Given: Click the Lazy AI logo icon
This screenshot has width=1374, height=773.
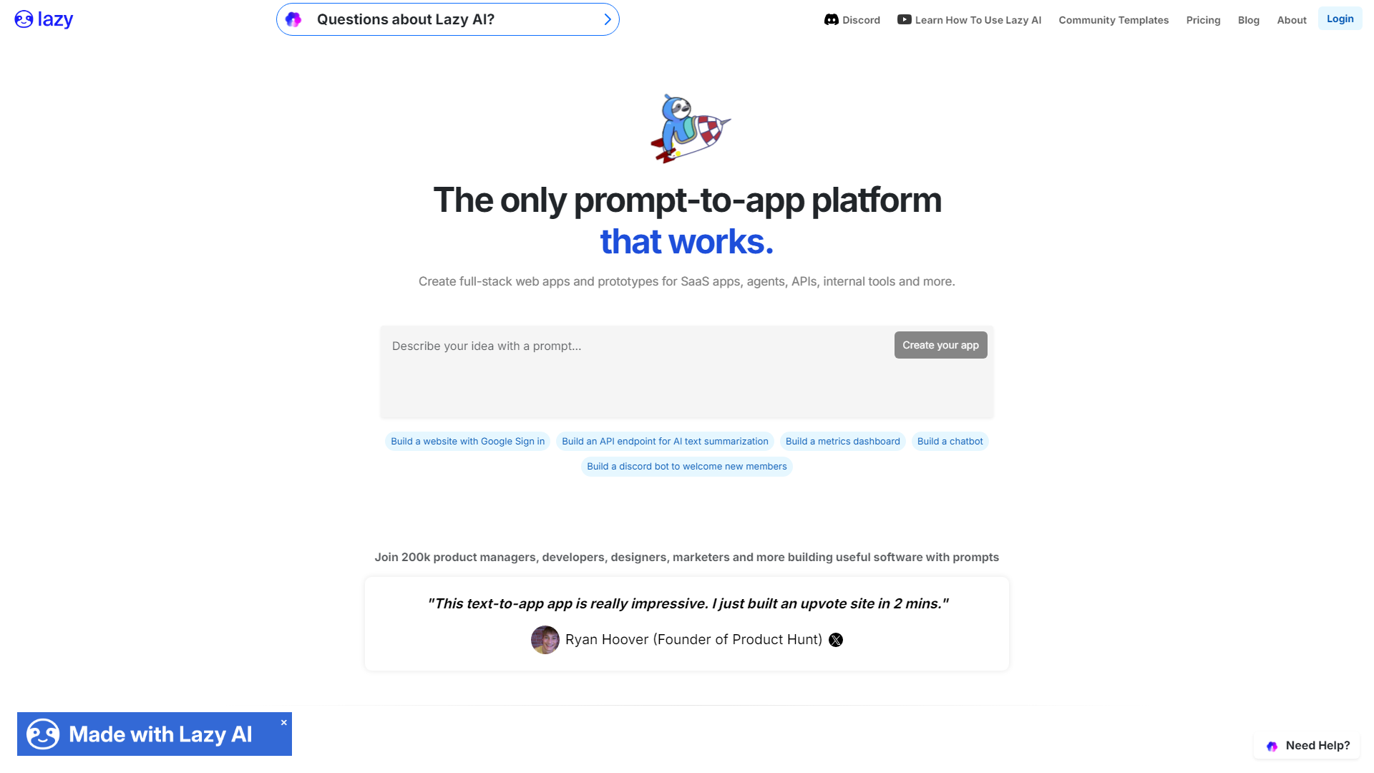Looking at the screenshot, I should coord(24,19).
